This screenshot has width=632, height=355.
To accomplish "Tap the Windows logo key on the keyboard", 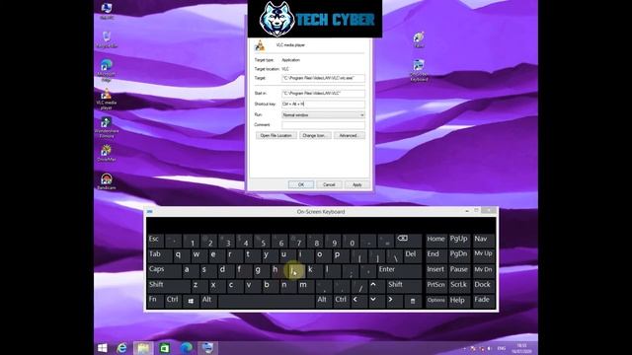I will tap(191, 301).
